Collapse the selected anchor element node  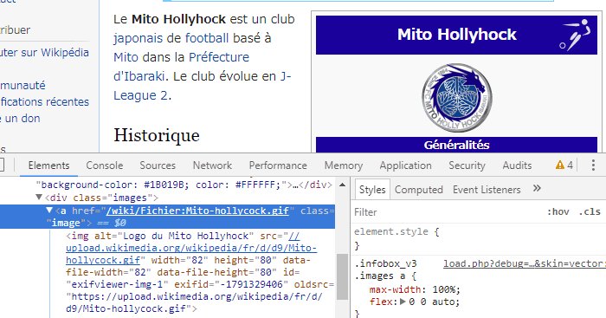(x=49, y=210)
